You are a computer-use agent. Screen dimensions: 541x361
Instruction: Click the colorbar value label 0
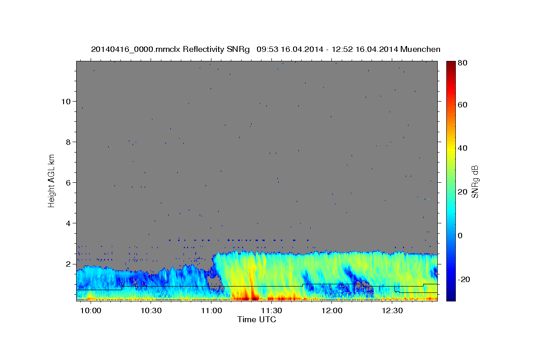point(461,236)
